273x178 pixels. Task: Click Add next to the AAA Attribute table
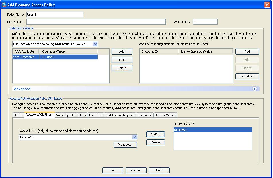[122, 51]
